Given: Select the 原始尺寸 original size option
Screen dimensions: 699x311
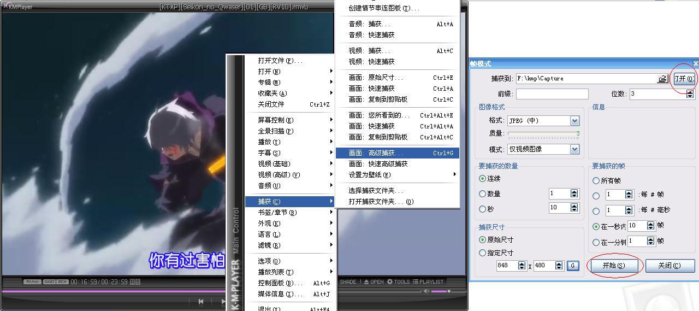Looking at the screenshot, I should point(482,240).
